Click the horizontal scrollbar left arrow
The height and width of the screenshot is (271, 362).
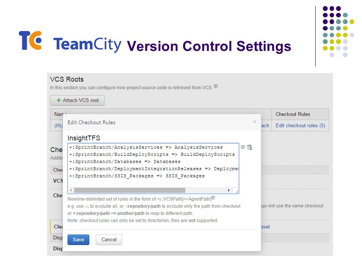point(71,190)
